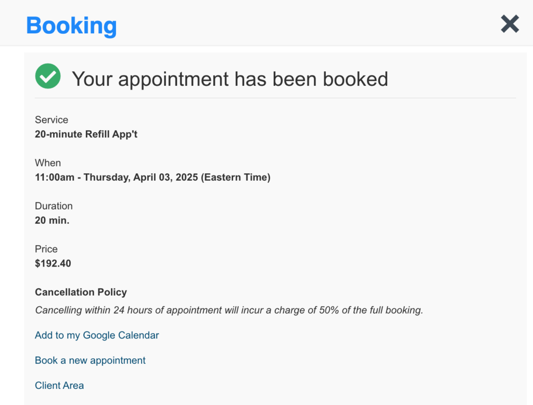This screenshot has width=533, height=405.
Task: Click the 'Your appointment has been booked' heading
Action: tap(230, 79)
